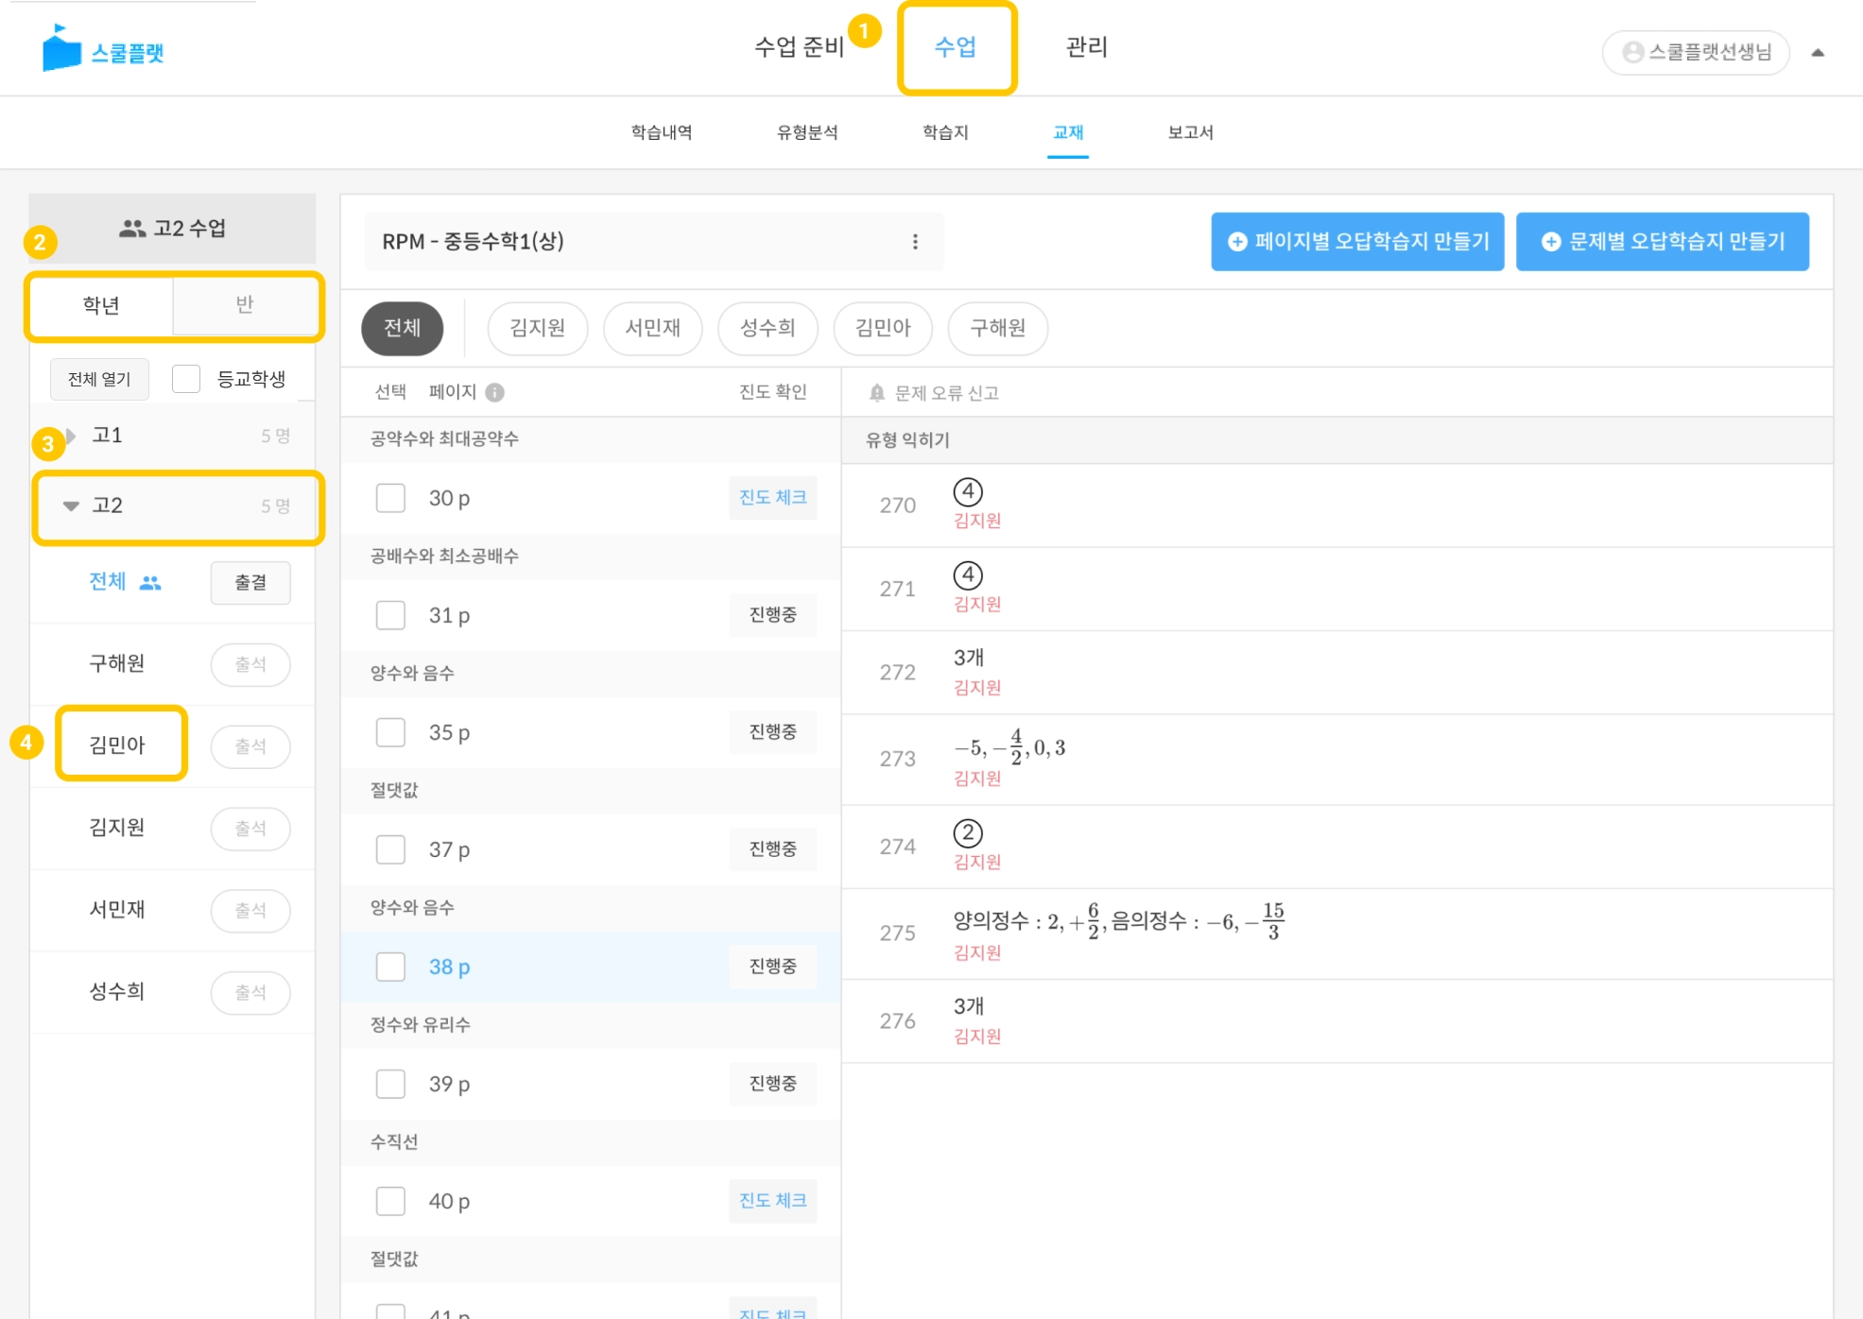Open the three-dot menu next to RPM textbook
The width and height of the screenshot is (1863, 1319).
point(914,242)
